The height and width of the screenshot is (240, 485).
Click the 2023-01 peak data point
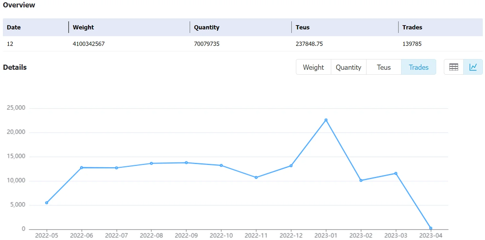pos(326,120)
